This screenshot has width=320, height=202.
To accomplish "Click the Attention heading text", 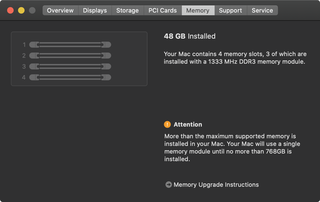I will coord(188,124).
